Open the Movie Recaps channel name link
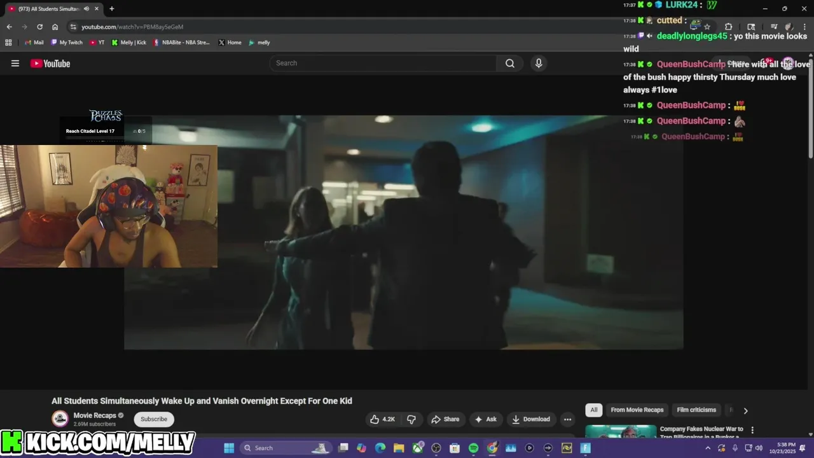 95,415
